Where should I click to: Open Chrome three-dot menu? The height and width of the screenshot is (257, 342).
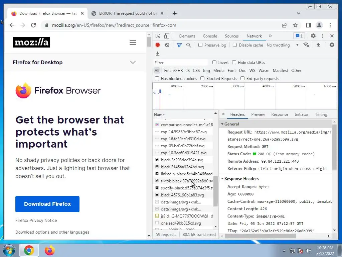pos(330,25)
